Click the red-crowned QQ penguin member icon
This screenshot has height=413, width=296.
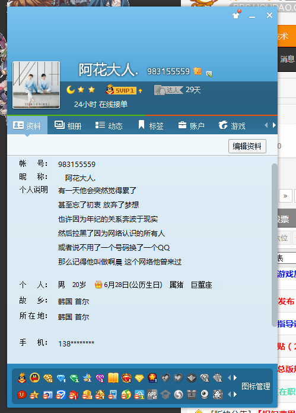(x=22, y=378)
